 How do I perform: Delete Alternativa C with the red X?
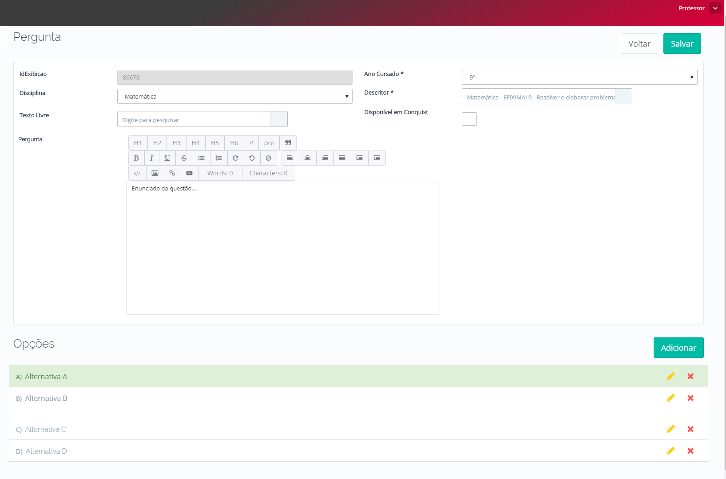tap(690, 429)
